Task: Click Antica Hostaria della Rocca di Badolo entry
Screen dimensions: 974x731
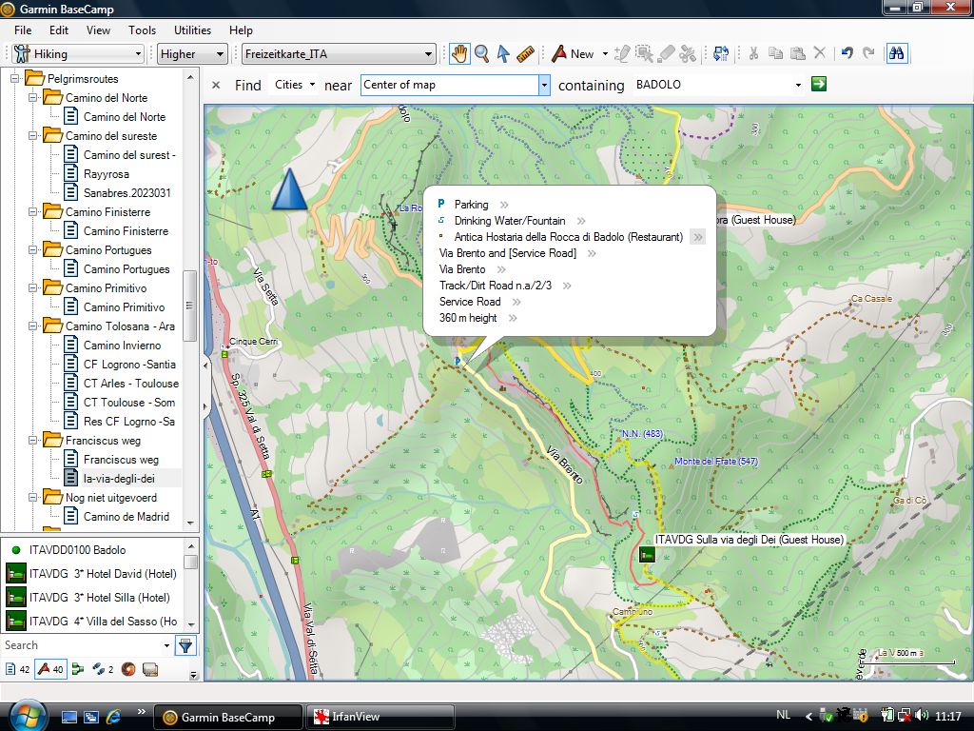Action: tap(568, 237)
